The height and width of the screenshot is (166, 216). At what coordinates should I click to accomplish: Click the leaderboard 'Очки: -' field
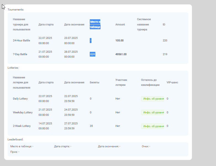coord(146,146)
